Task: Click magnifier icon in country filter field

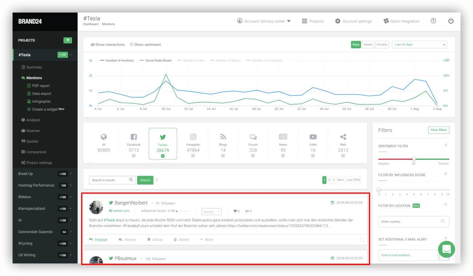Action: (443, 221)
